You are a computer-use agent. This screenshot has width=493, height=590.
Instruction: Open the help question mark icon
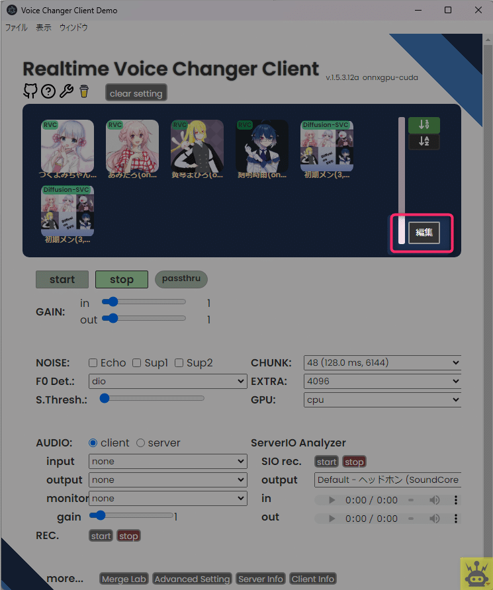(48, 91)
